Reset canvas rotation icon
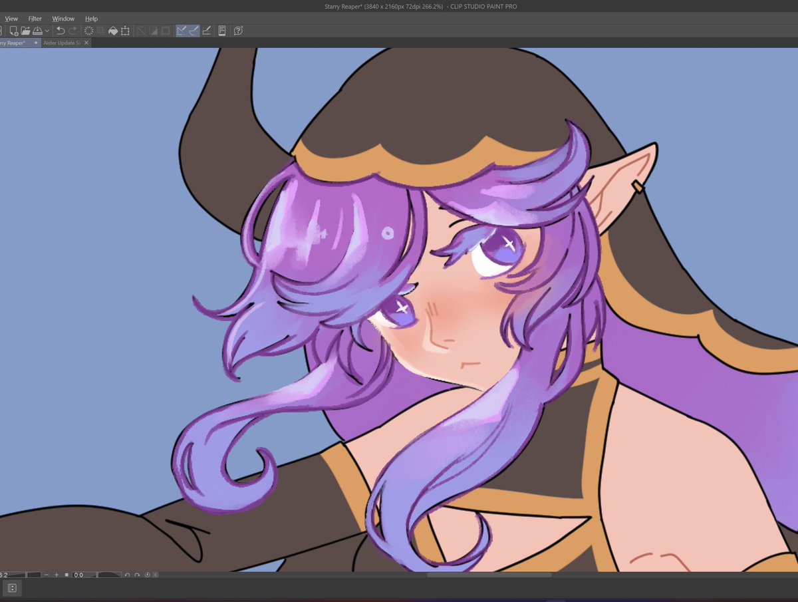This screenshot has width=798, height=602. [147, 575]
